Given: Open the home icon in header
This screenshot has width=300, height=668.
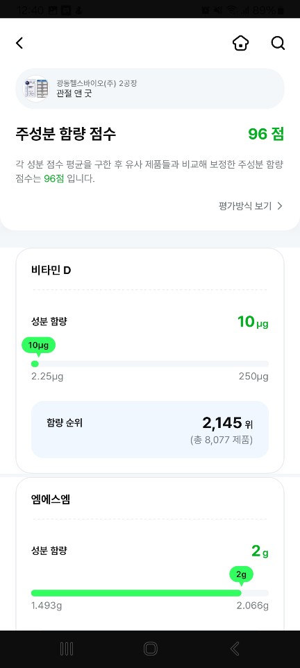Looking at the screenshot, I should tap(241, 43).
